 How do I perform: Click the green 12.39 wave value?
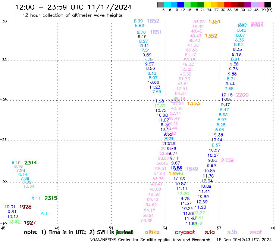(x=160, y=106)
